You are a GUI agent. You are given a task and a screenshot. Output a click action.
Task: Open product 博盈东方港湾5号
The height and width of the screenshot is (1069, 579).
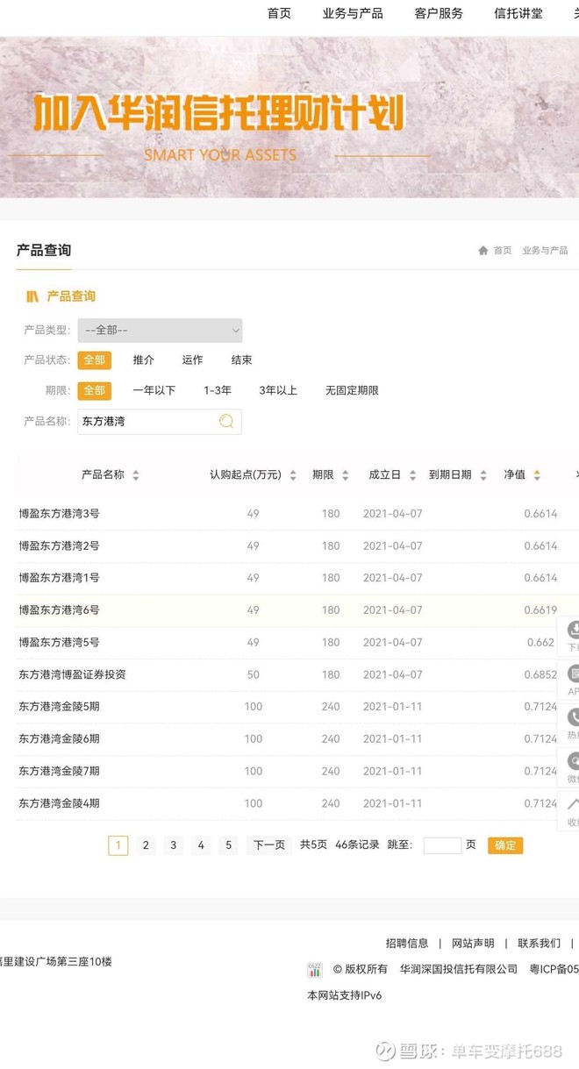point(60,643)
